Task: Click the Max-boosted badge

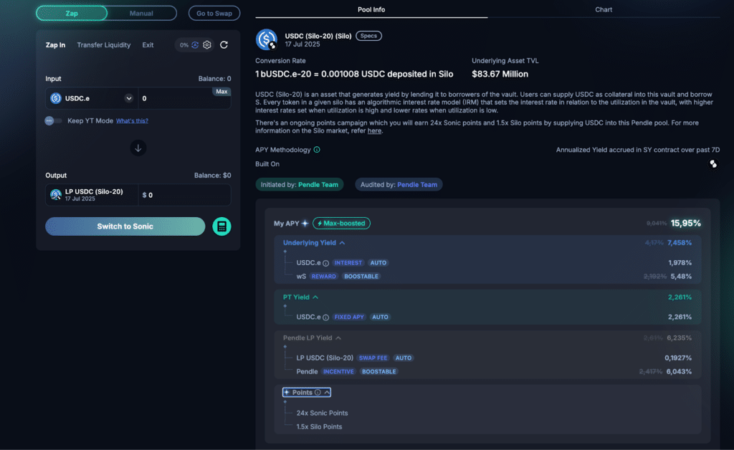Action: click(341, 223)
